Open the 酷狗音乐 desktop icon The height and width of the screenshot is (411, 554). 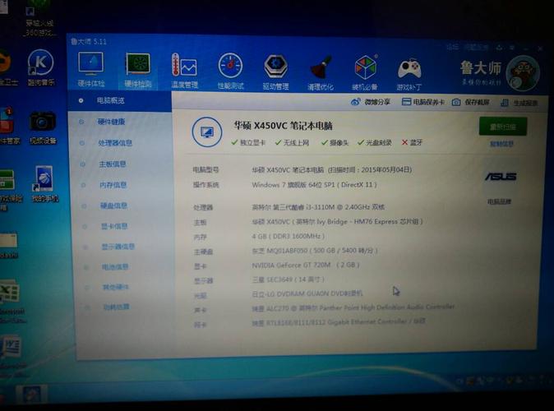(41, 67)
